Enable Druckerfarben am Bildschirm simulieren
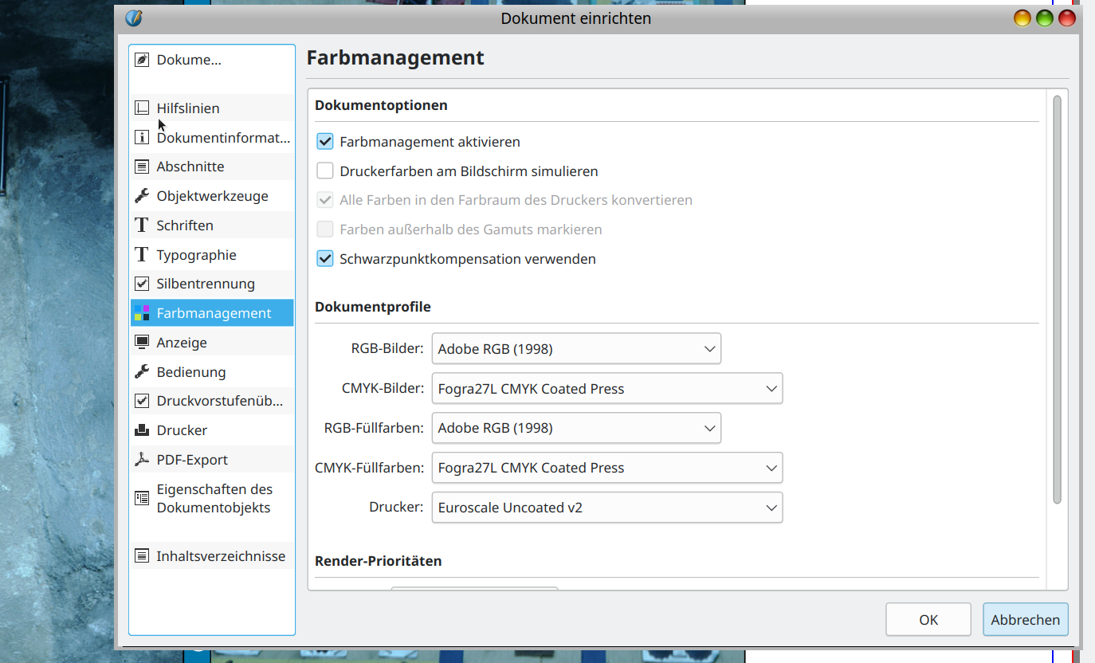The height and width of the screenshot is (663, 1095). [325, 171]
